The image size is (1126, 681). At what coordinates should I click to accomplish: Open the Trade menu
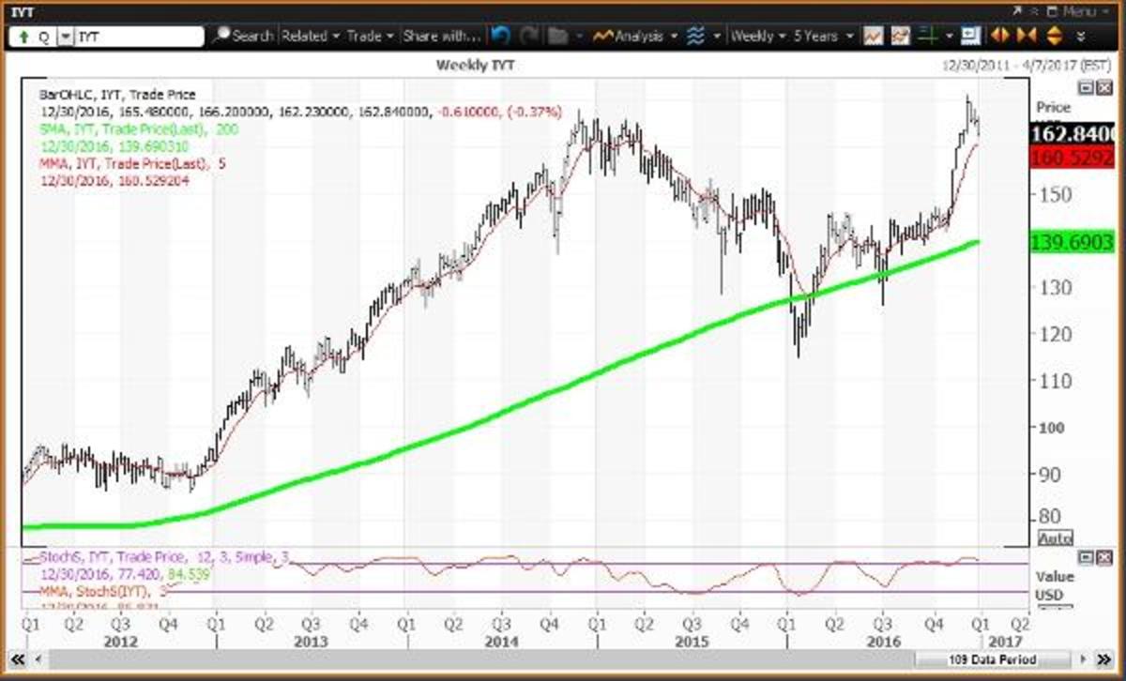pyautogui.click(x=370, y=36)
